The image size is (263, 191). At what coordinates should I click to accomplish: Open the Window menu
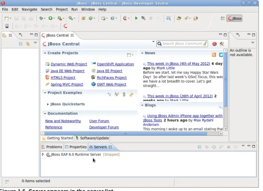pos(88,9)
